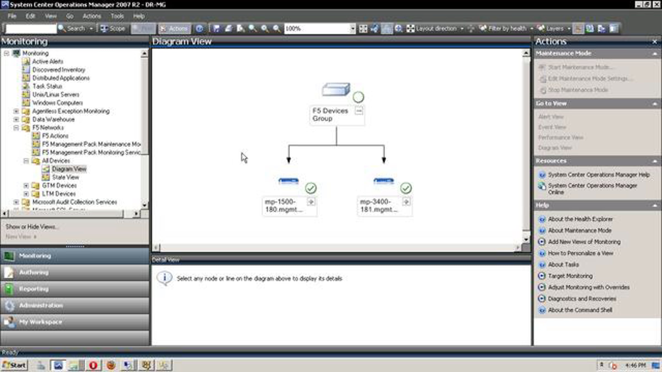Viewport: 662px width, 372px height.
Task: Collapse the Maintenance Mode actions section
Action: 655,54
